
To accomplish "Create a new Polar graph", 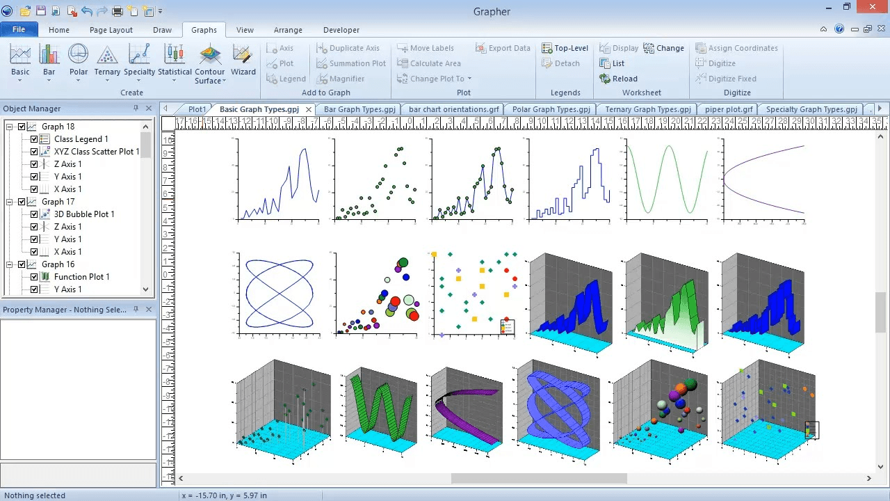I will pyautogui.click(x=78, y=61).
